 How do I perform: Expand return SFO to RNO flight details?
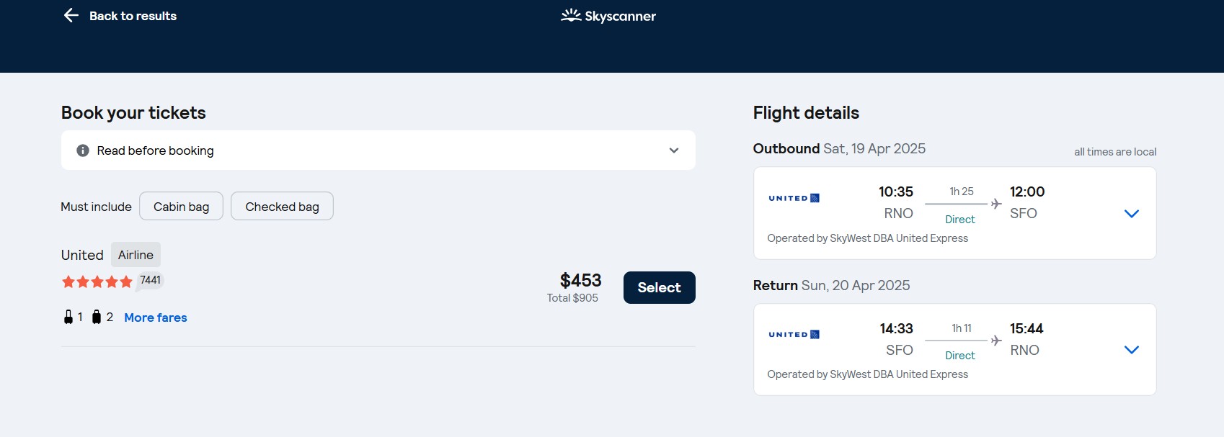tap(1131, 350)
